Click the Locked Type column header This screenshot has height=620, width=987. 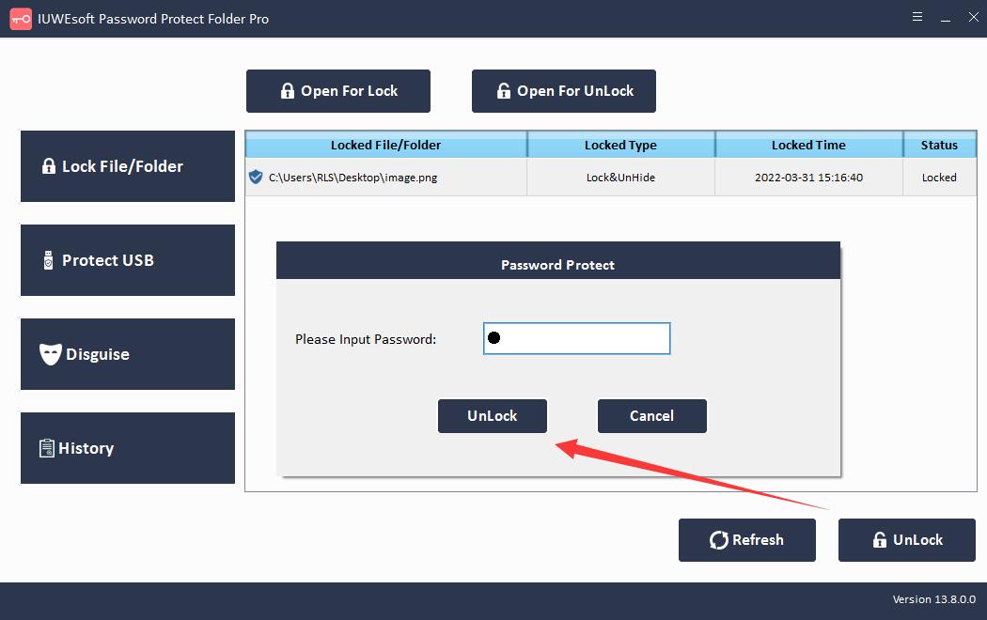click(x=620, y=145)
